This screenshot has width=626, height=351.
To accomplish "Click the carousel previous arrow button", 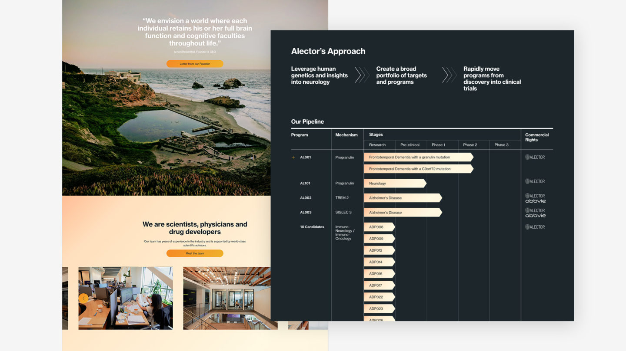I will click(83, 298).
